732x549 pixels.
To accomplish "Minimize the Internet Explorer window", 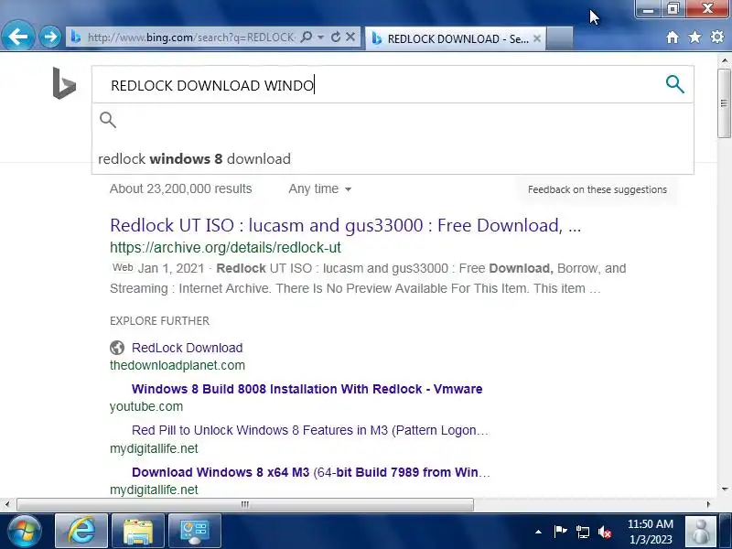I will [x=648, y=9].
